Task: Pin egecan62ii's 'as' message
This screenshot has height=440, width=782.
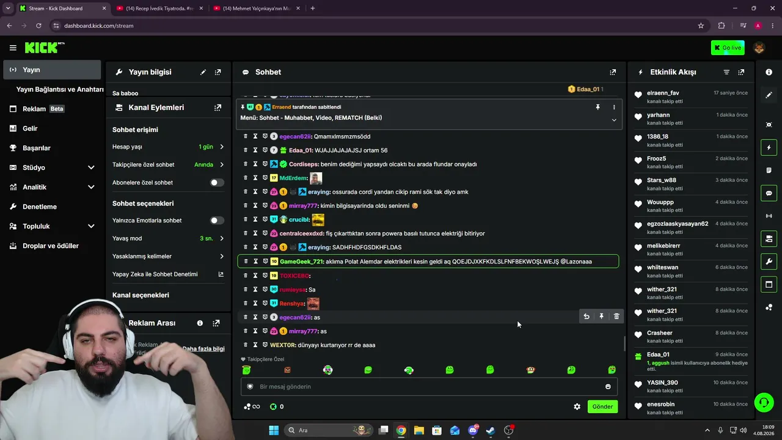Action: [601, 317]
